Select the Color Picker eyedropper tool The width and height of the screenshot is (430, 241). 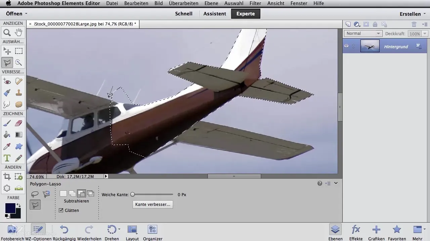point(7,146)
